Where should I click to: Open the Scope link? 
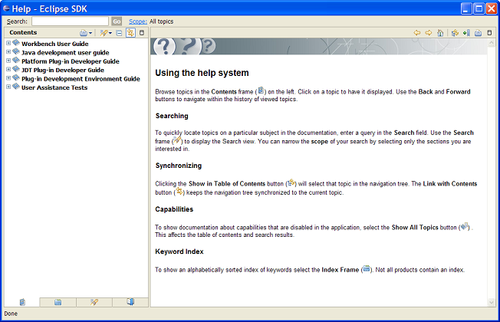click(x=138, y=21)
